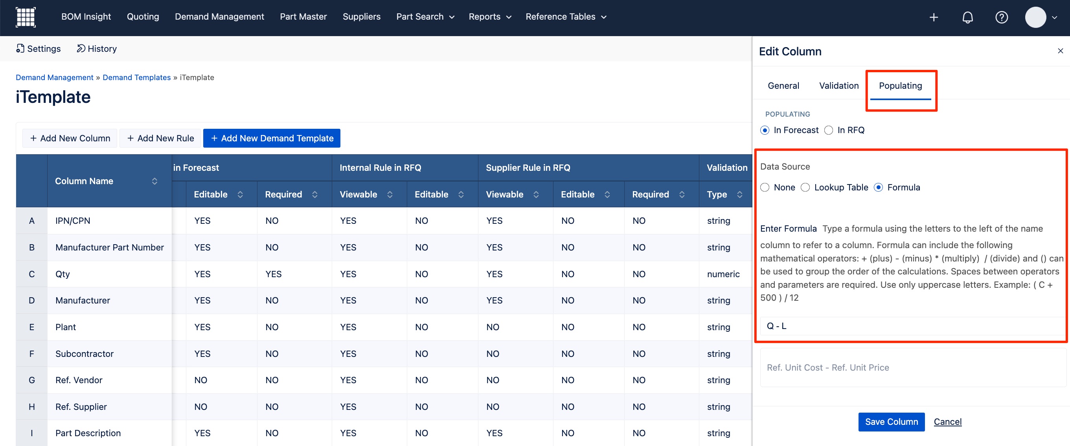1070x446 pixels.
Task: Open History
Action: tap(97, 49)
